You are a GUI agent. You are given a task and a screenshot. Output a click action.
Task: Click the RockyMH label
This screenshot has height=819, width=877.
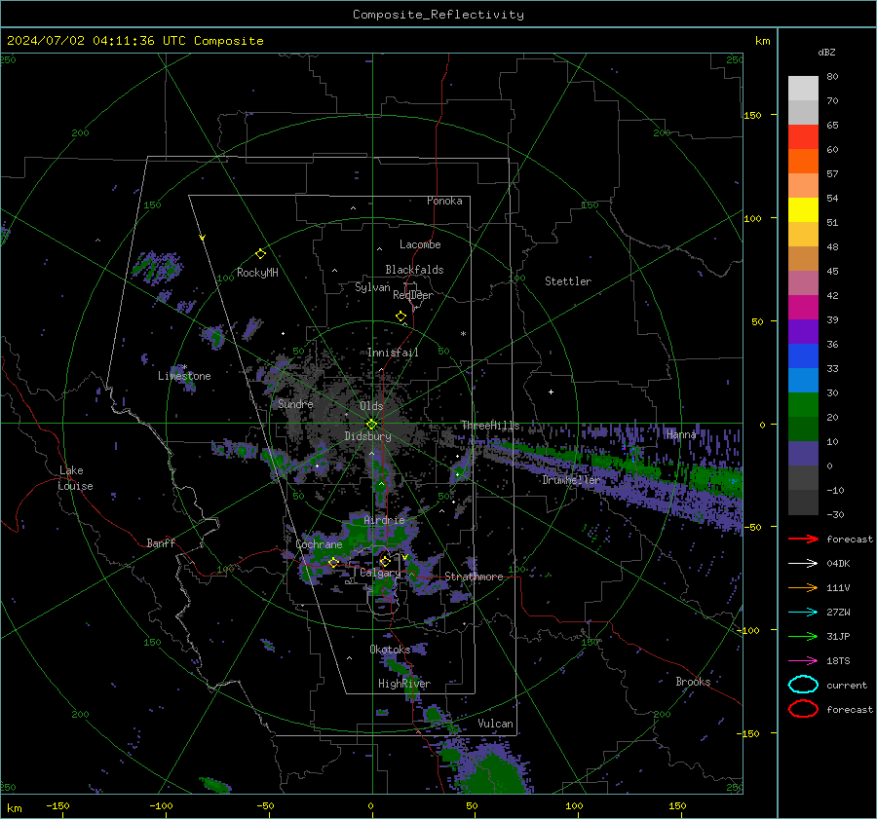click(x=257, y=273)
